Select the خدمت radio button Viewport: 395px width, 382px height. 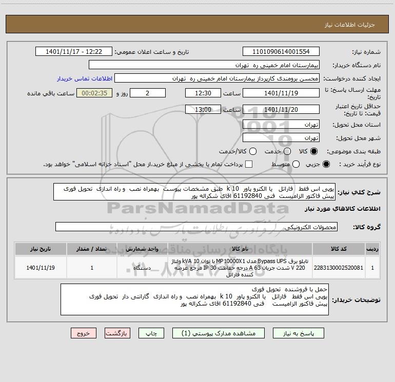pos(287,151)
